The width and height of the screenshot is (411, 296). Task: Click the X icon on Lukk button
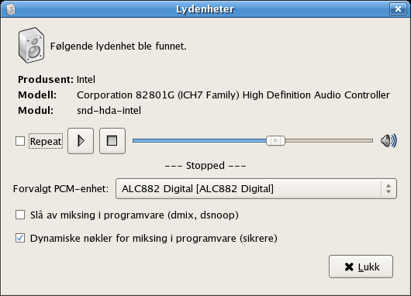point(349,267)
